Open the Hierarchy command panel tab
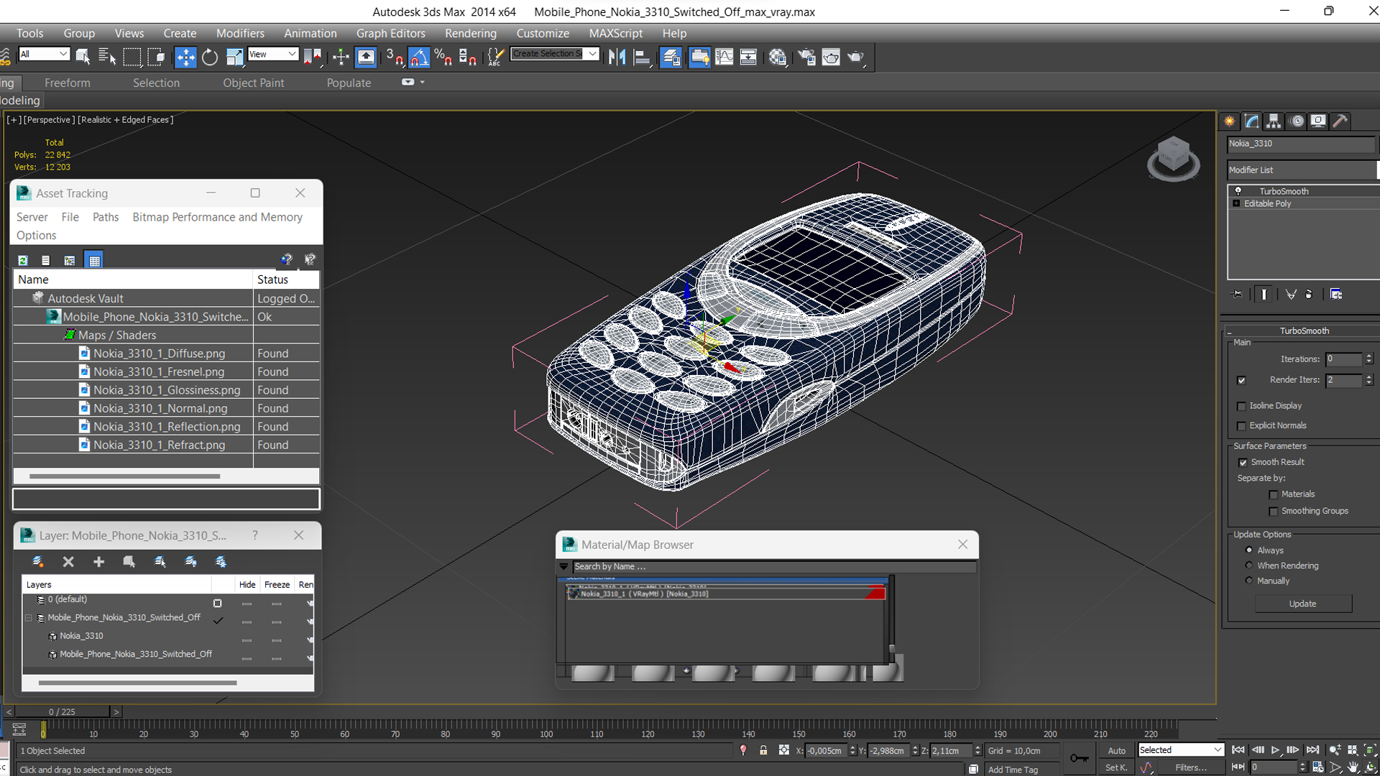This screenshot has width=1380, height=776. 1274,121
